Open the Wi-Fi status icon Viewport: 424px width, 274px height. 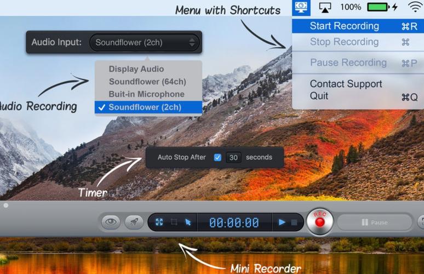tap(416, 7)
